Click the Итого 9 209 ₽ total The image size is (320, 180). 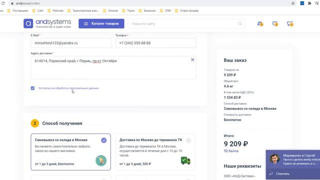coord(236,144)
